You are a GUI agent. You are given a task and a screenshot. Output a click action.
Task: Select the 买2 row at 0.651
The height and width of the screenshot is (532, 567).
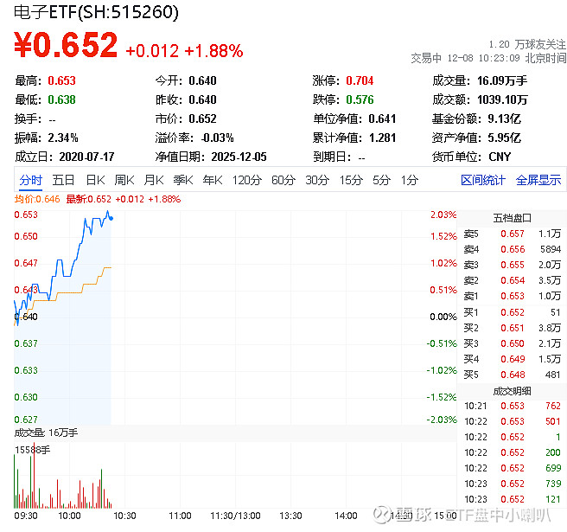pos(512,328)
